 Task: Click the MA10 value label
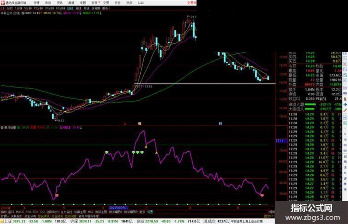pos(52,13)
